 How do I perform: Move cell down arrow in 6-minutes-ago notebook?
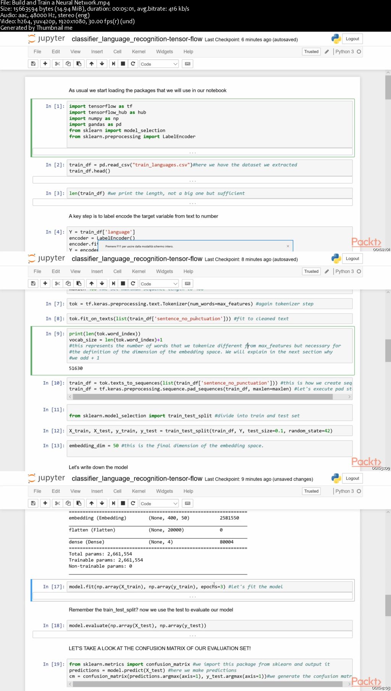(x=102, y=64)
